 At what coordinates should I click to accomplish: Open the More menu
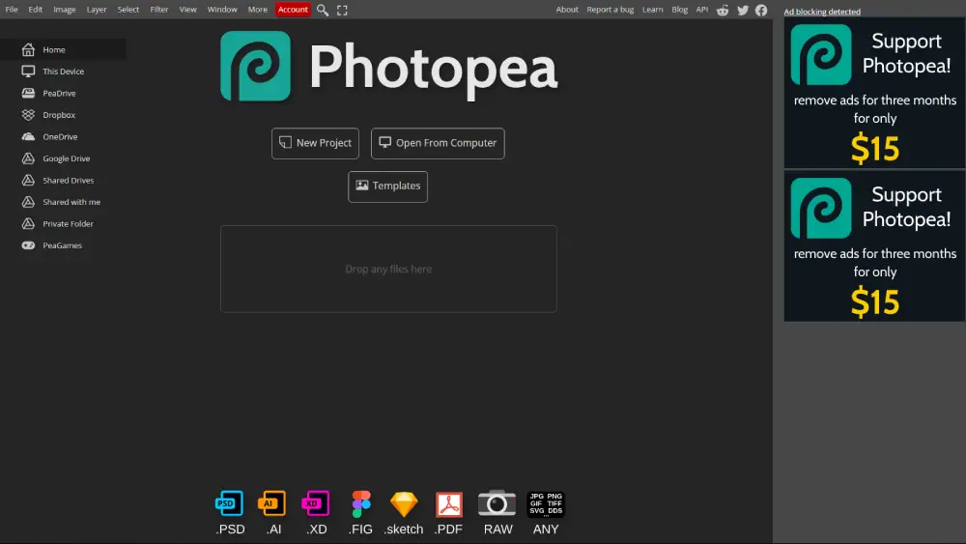(258, 10)
